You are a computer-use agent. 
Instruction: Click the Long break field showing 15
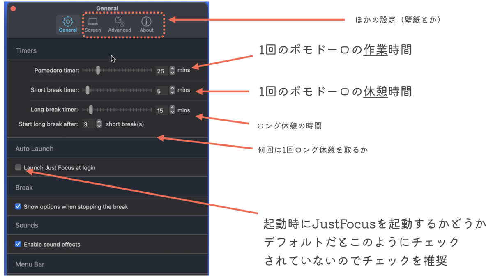pyautogui.click(x=162, y=110)
